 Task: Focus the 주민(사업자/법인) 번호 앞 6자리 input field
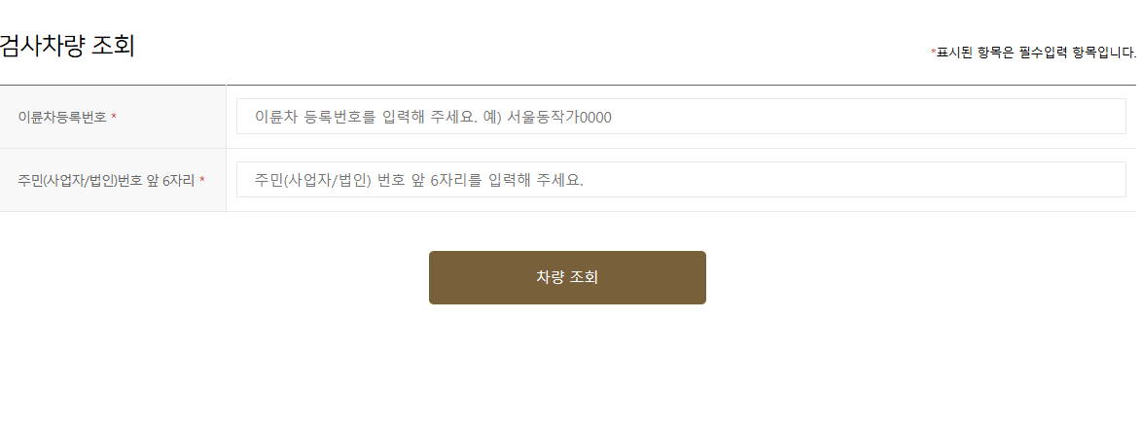click(x=681, y=179)
